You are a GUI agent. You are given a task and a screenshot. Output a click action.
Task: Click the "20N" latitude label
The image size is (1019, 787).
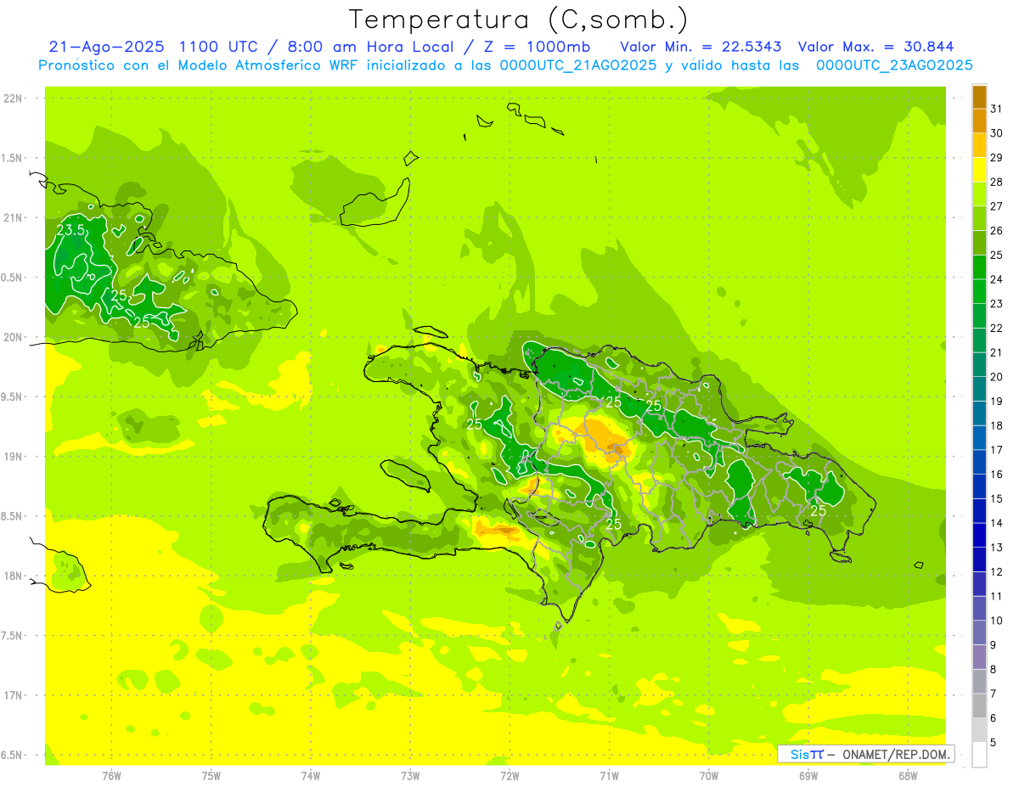14,337
